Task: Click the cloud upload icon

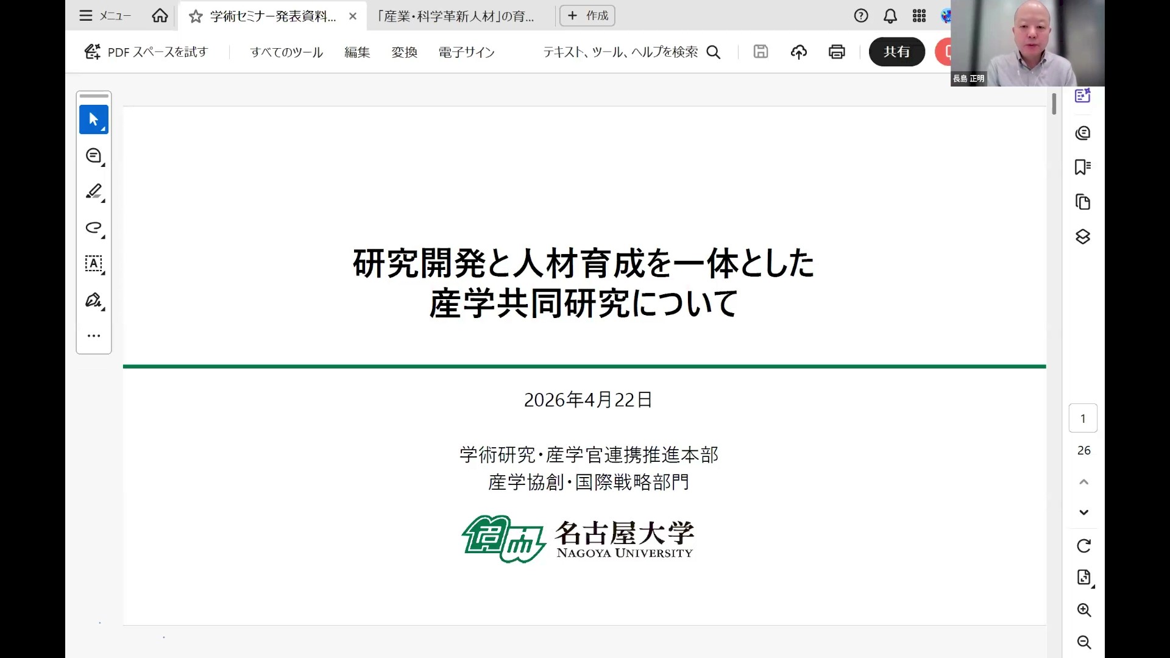Action: coord(798,52)
